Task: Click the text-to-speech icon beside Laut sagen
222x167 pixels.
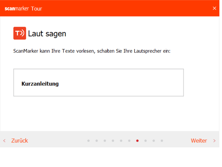Action: (x=20, y=33)
